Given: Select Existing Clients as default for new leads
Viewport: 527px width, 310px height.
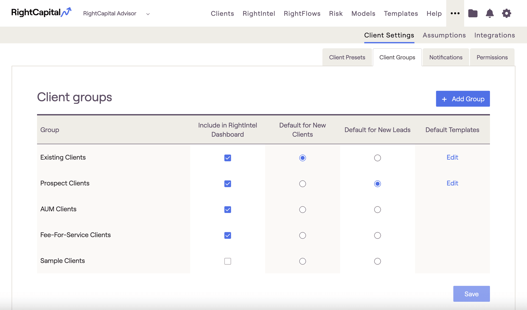Looking at the screenshot, I should pos(377,158).
